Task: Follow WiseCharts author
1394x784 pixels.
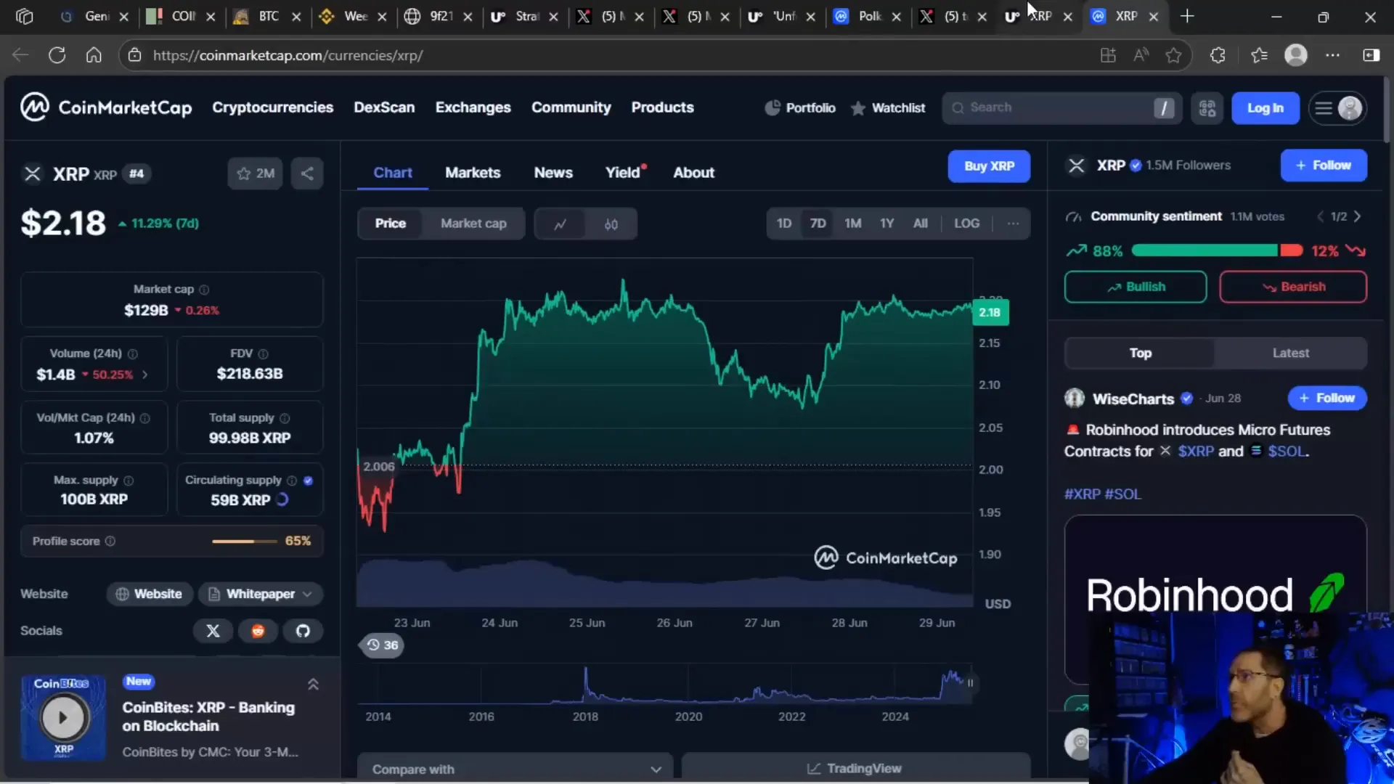Action: coord(1327,398)
